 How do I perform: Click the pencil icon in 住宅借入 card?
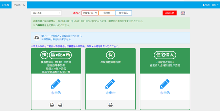tap(165, 84)
